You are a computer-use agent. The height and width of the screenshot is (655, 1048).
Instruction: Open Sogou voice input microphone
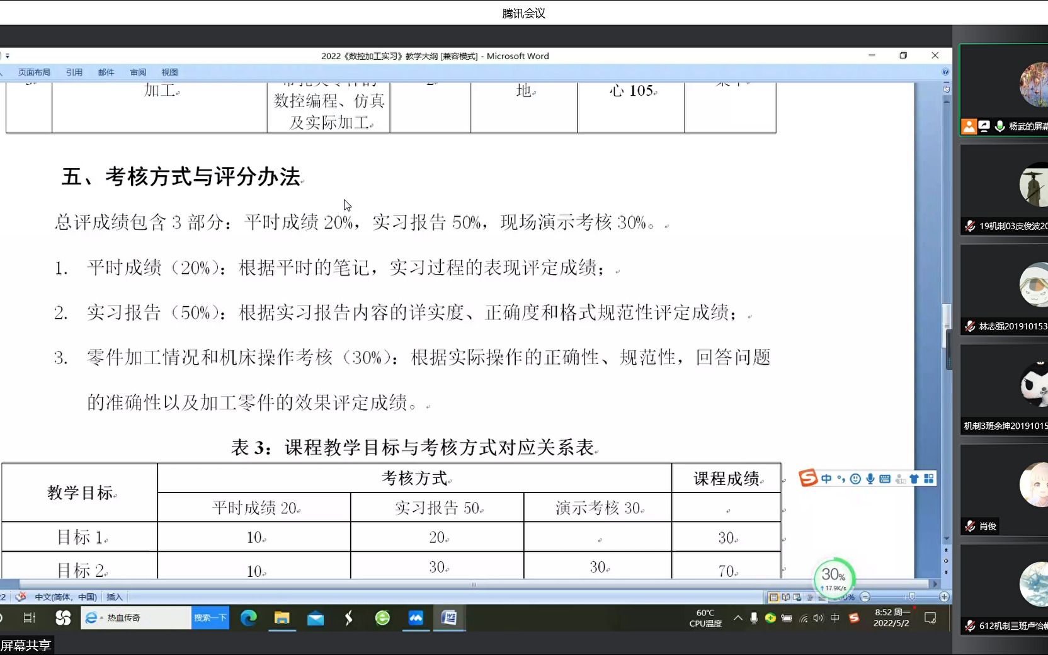(x=870, y=479)
